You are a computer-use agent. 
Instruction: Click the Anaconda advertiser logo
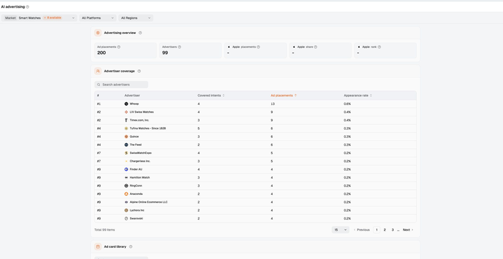click(x=126, y=194)
